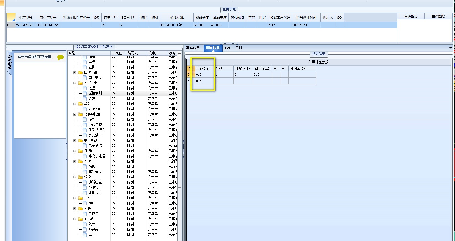The width and height of the screenshot is (455, 241).
Task: Click the yellow speech bubble icon
Action: coord(61,57)
